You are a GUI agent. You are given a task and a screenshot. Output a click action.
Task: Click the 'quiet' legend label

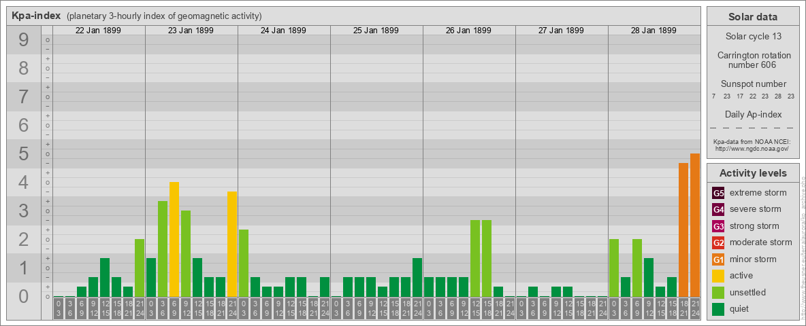(741, 308)
